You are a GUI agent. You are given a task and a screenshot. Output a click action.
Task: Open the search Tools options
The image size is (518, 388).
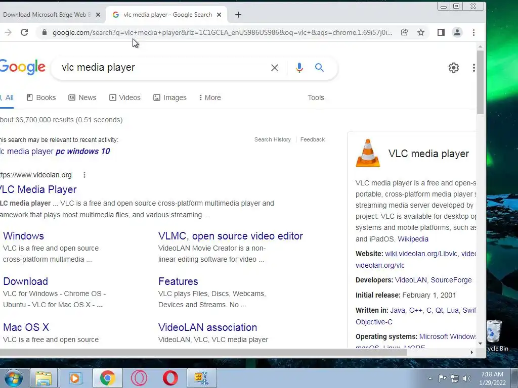point(316,98)
